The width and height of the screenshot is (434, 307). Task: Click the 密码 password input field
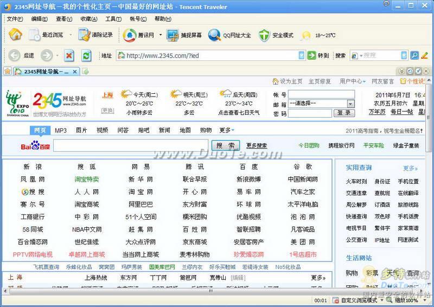tap(310, 113)
